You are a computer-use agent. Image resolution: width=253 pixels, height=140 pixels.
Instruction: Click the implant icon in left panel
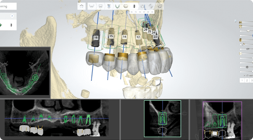pos(12,25)
